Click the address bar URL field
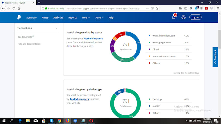 coord(104,8)
